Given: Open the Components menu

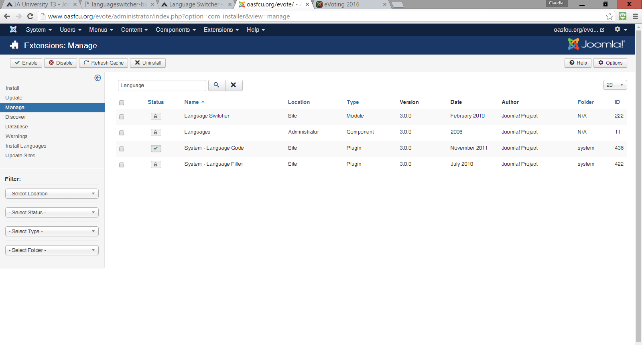Looking at the screenshot, I should 176,30.
